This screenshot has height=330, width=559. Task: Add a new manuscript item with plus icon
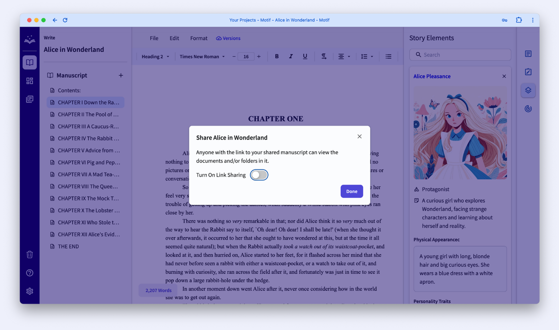tap(121, 76)
